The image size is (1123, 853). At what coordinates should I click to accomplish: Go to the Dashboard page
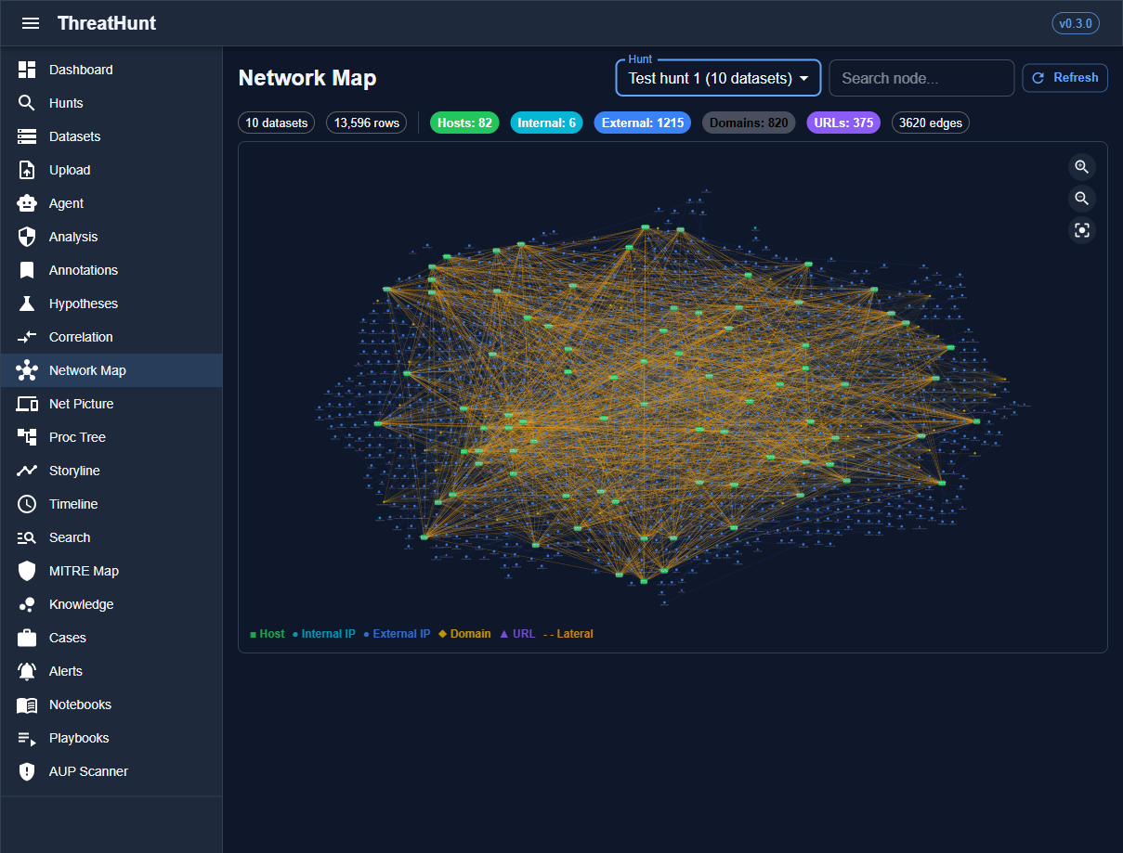click(x=81, y=70)
